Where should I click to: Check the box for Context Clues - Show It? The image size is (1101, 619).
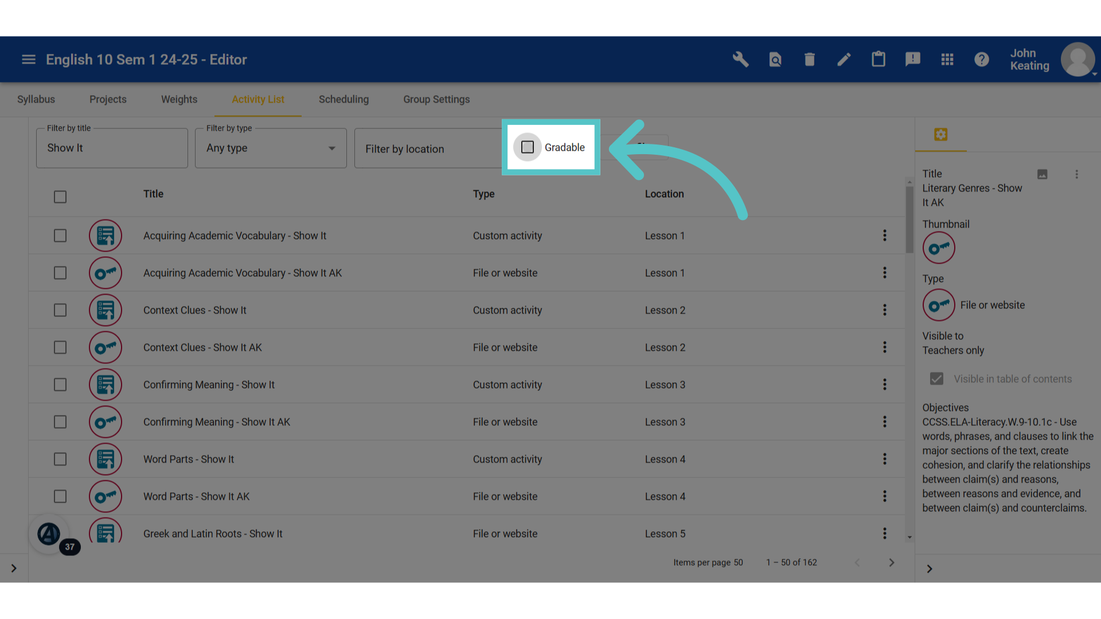click(60, 310)
